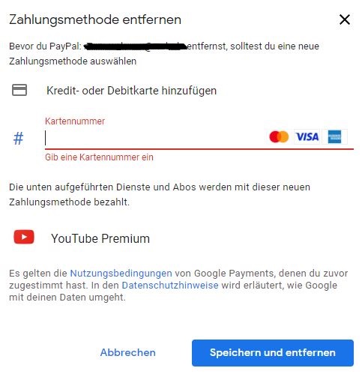Image resolution: width=362 pixels, height=374 pixels.
Task: Click the redacted PayPal email address
Action: click(135, 46)
